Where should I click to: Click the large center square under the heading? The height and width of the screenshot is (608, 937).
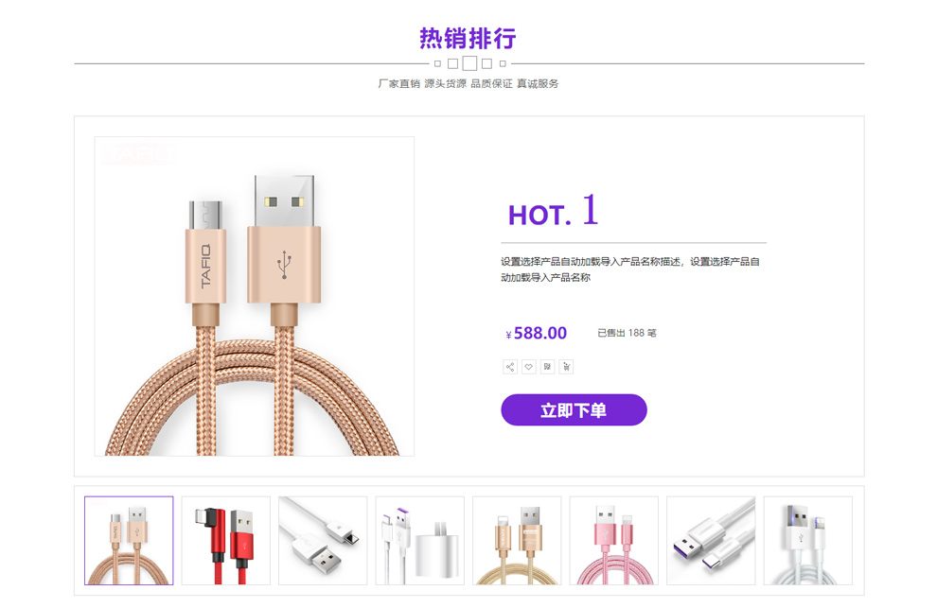tap(469, 63)
